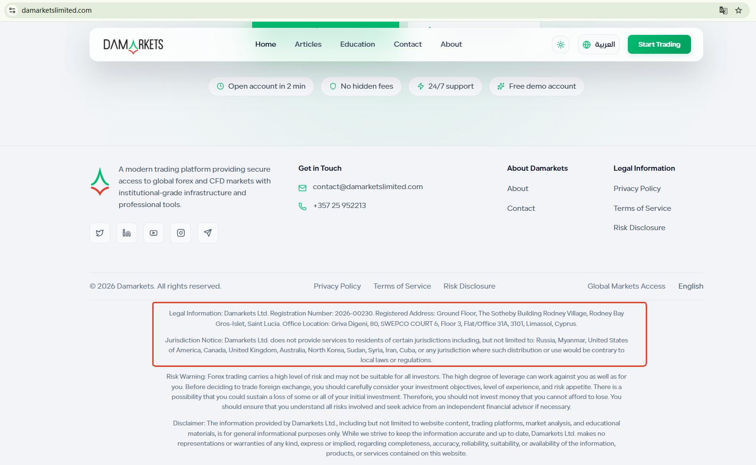Open Risk Disclosure under Legal Information

pos(639,228)
